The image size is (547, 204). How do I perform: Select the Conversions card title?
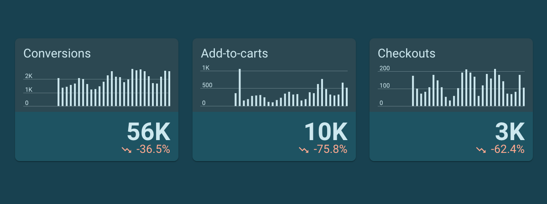(57, 54)
